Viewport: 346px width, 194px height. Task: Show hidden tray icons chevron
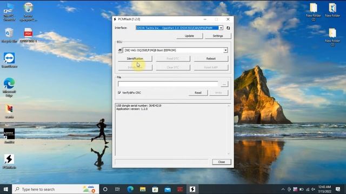[x=283, y=189]
